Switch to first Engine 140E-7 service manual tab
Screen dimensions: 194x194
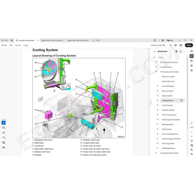(x=52, y=40)
